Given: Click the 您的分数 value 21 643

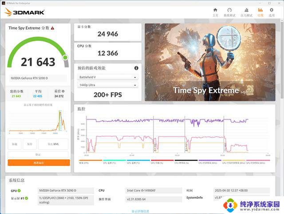Looking at the screenshot, I should click(16, 96).
